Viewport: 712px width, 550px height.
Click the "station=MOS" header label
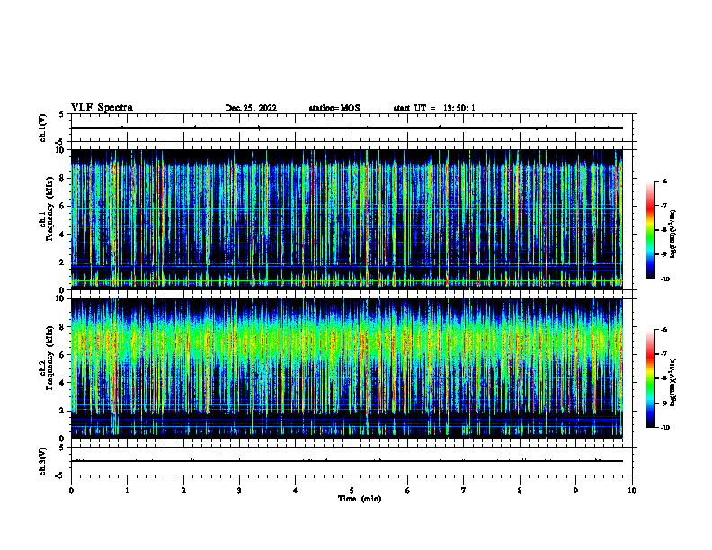tap(334, 108)
